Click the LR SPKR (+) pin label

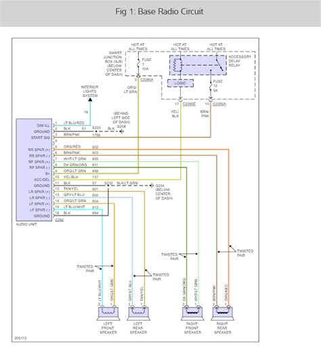pos(39,192)
